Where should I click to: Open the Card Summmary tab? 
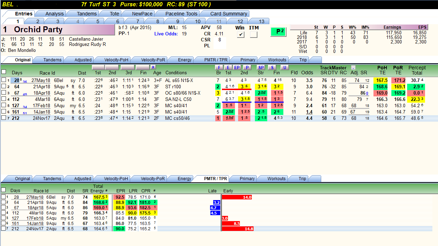[229, 14]
